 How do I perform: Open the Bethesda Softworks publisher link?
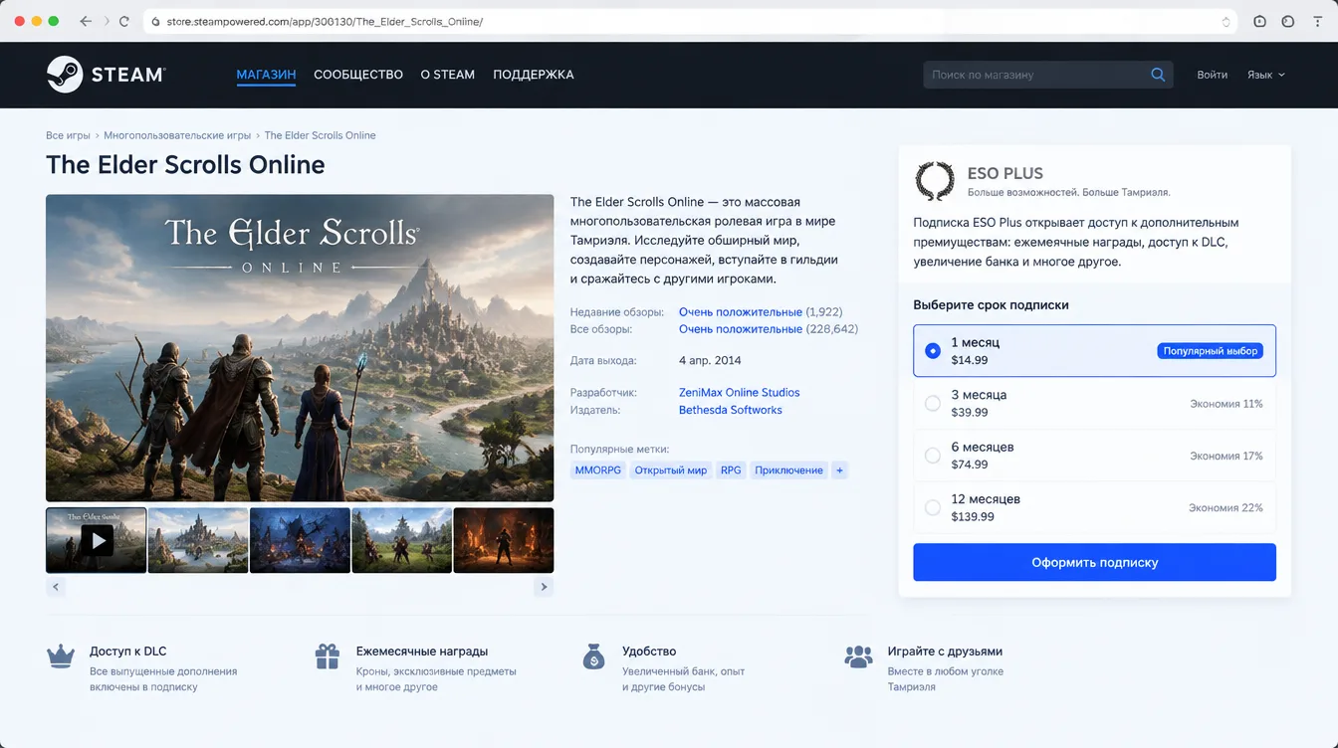coord(731,410)
